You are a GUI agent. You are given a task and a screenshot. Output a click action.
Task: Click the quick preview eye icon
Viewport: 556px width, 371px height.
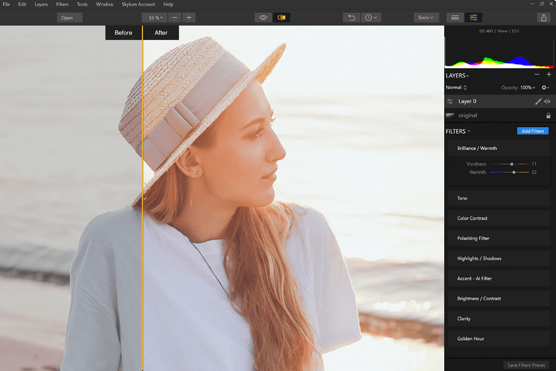(x=263, y=17)
